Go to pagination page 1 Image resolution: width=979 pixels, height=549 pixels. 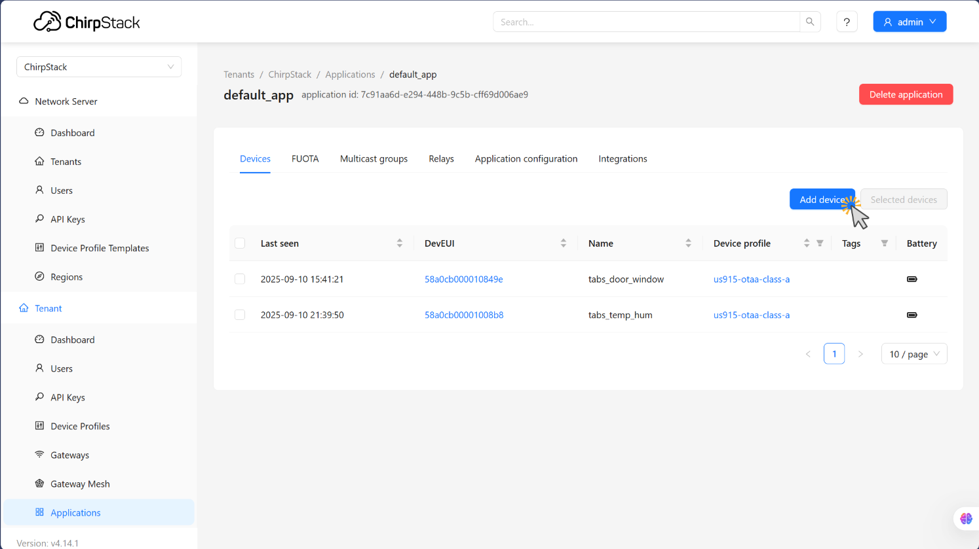tap(834, 354)
